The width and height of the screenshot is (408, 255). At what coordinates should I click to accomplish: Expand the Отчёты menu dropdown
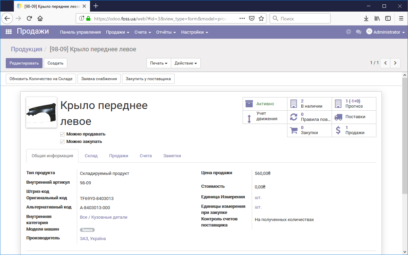click(166, 32)
